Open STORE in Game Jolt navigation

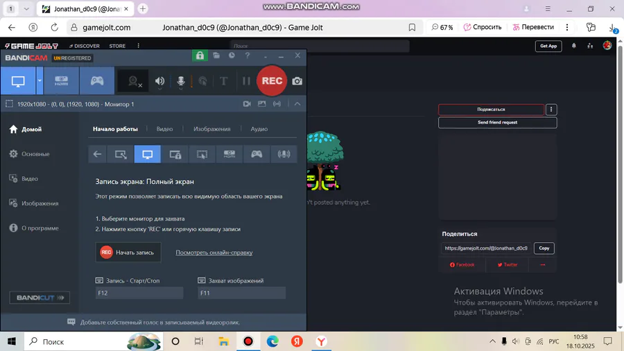(117, 46)
